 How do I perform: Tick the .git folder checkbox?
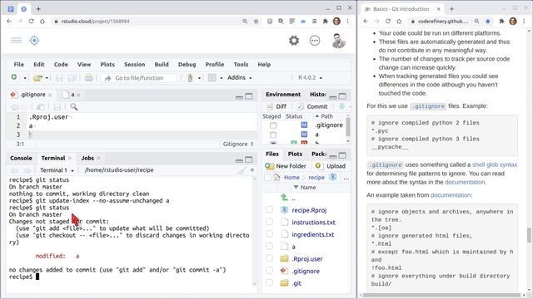pos(269,282)
